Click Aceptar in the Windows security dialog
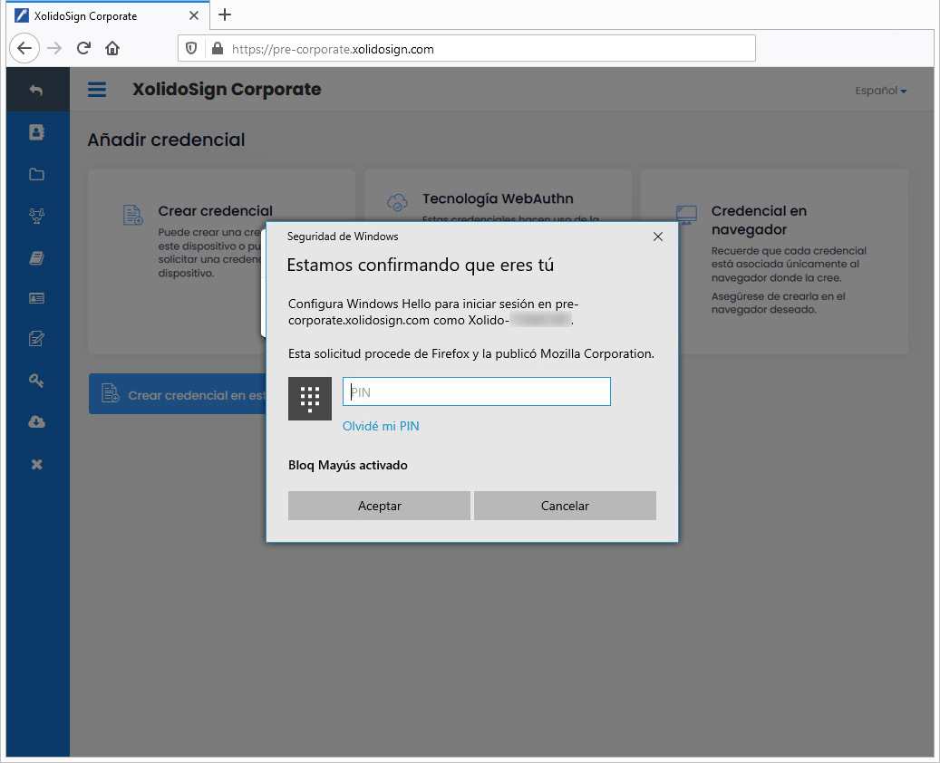The height and width of the screenshot is (763, 940). tap(379, 506)
